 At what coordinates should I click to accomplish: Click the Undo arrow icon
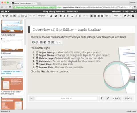point(30,16)
